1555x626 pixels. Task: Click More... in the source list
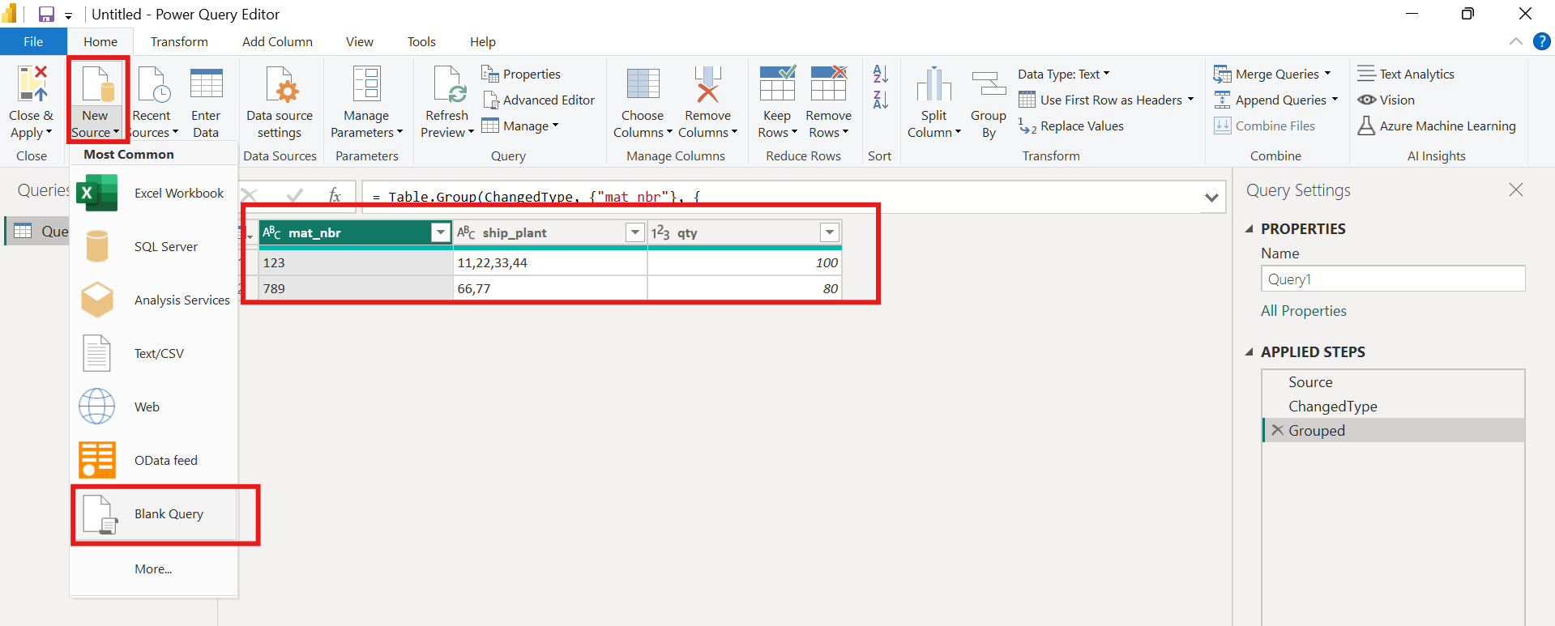coord(153,569)
